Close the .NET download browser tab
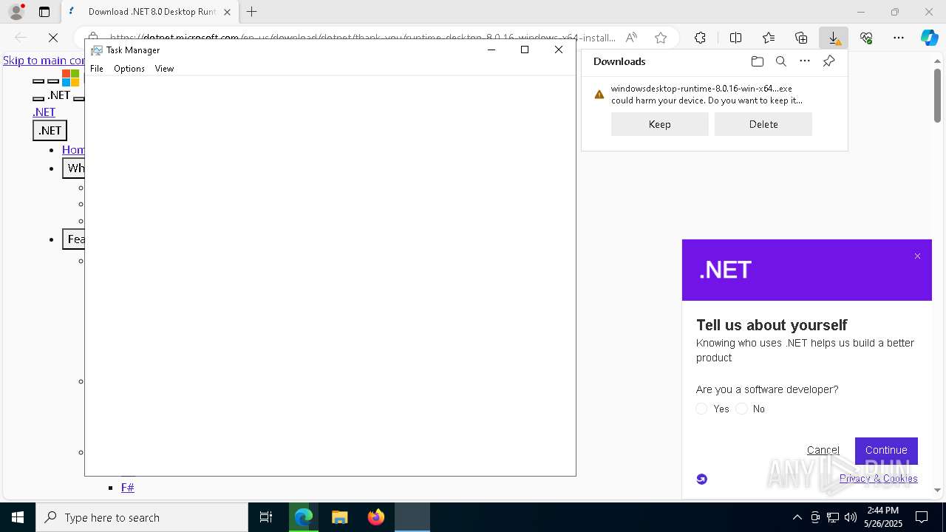946x532 pixels. coord(227,12)
